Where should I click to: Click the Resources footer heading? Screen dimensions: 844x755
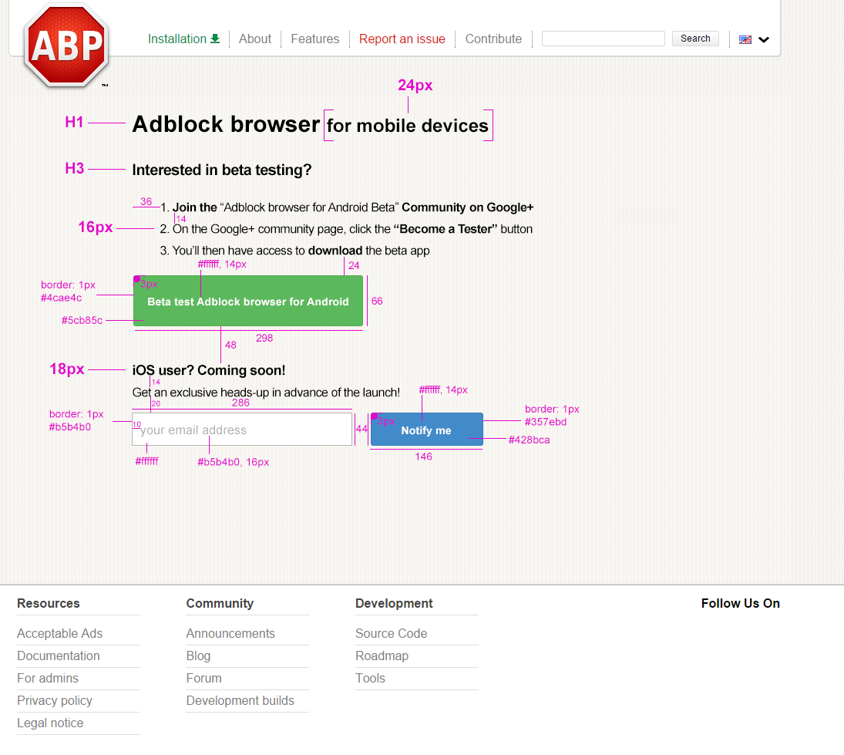49,603
